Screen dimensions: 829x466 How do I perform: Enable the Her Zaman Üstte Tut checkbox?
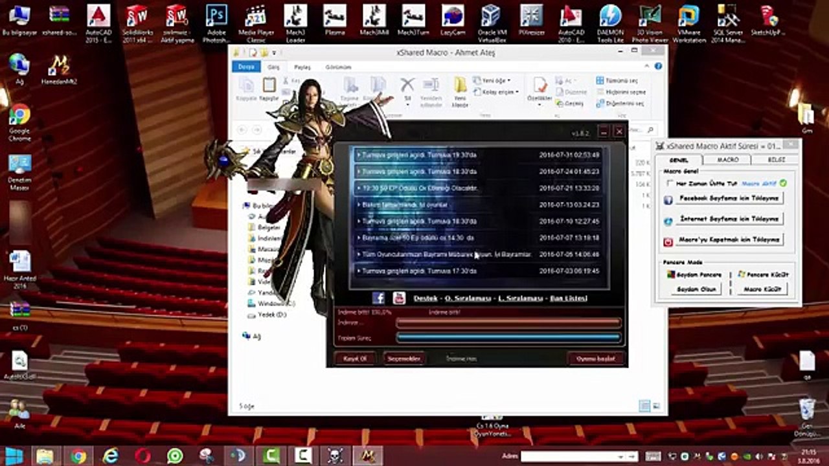tap(670, 184)
